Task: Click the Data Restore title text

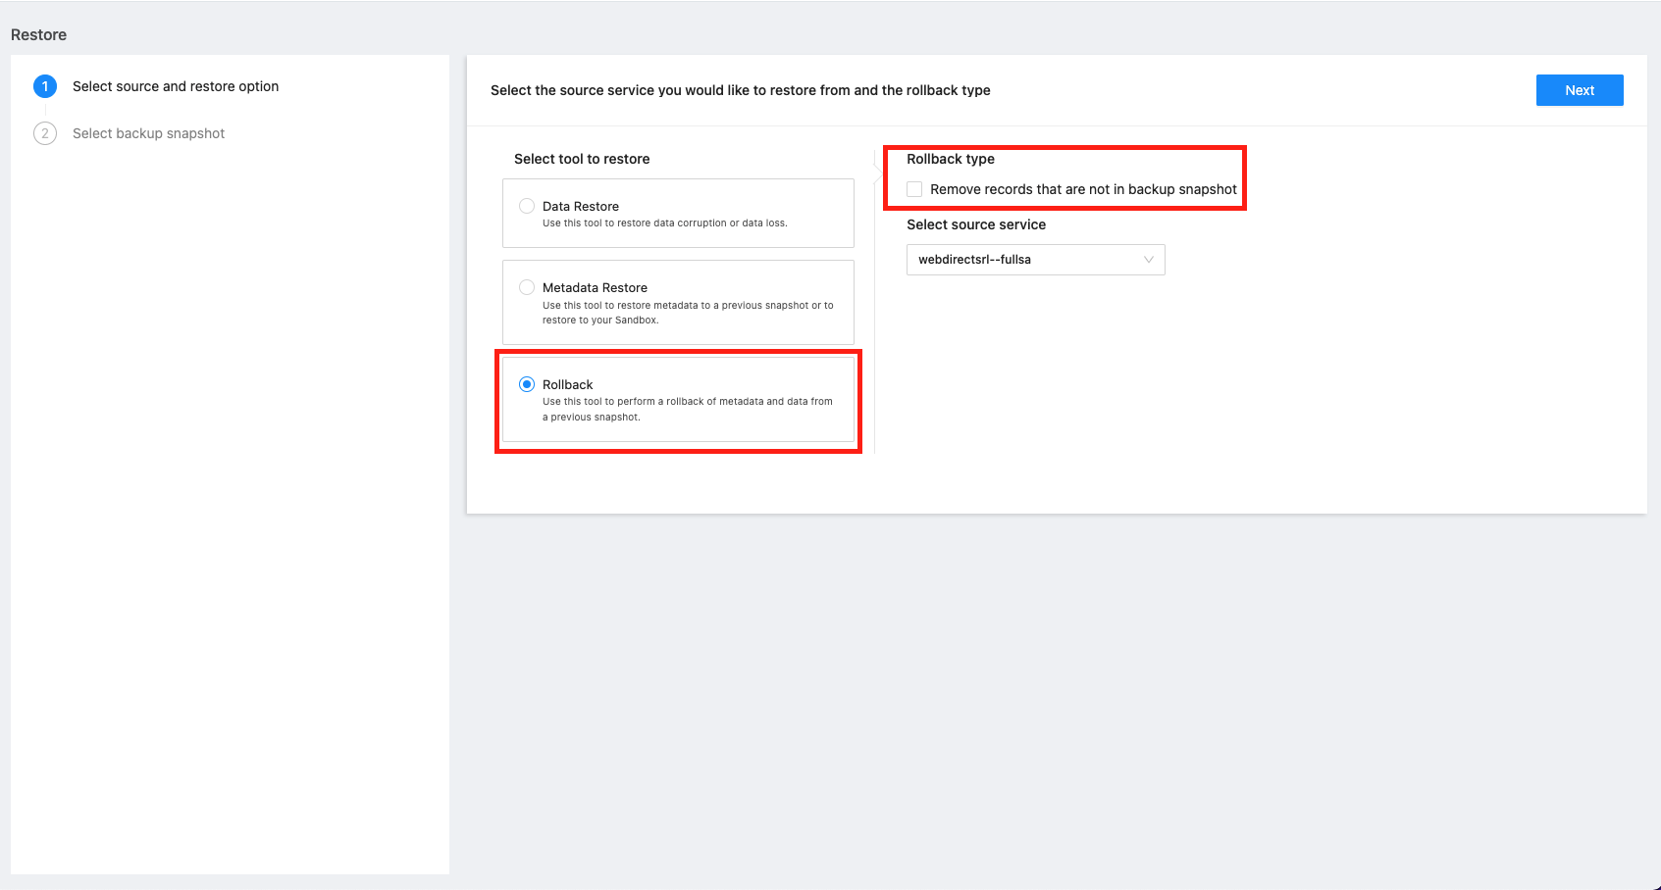Action: click(x=581, y=207)
